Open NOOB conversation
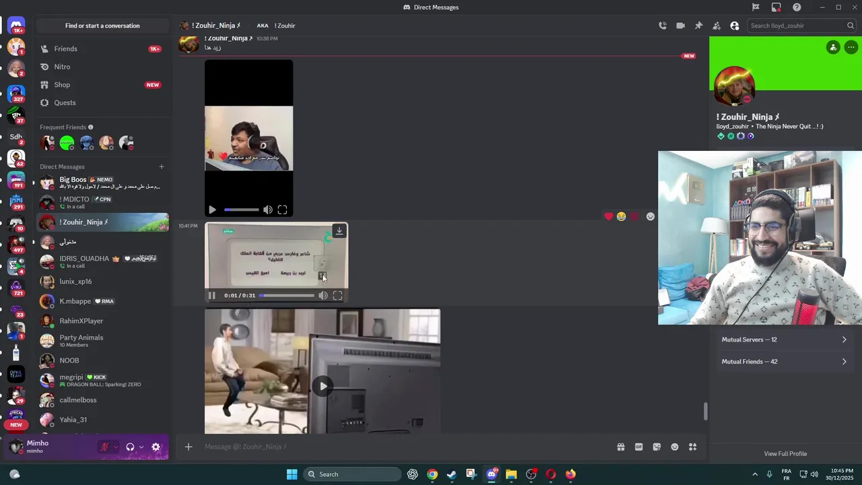This screenshot has height=485, width=862. [102, 360]
